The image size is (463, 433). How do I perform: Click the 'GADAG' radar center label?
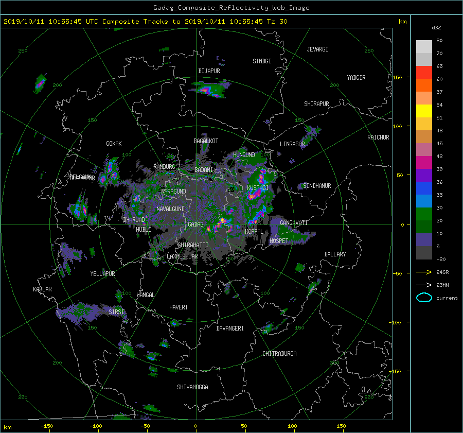pos(195,224)
